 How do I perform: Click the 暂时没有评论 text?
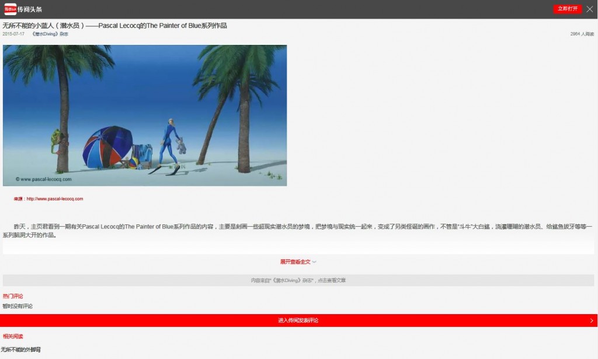pos(18,306)
